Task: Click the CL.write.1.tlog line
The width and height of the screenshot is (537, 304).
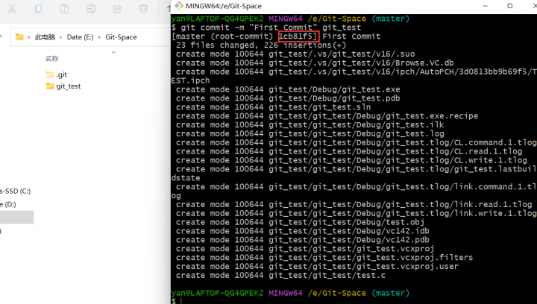Action: 352,161
